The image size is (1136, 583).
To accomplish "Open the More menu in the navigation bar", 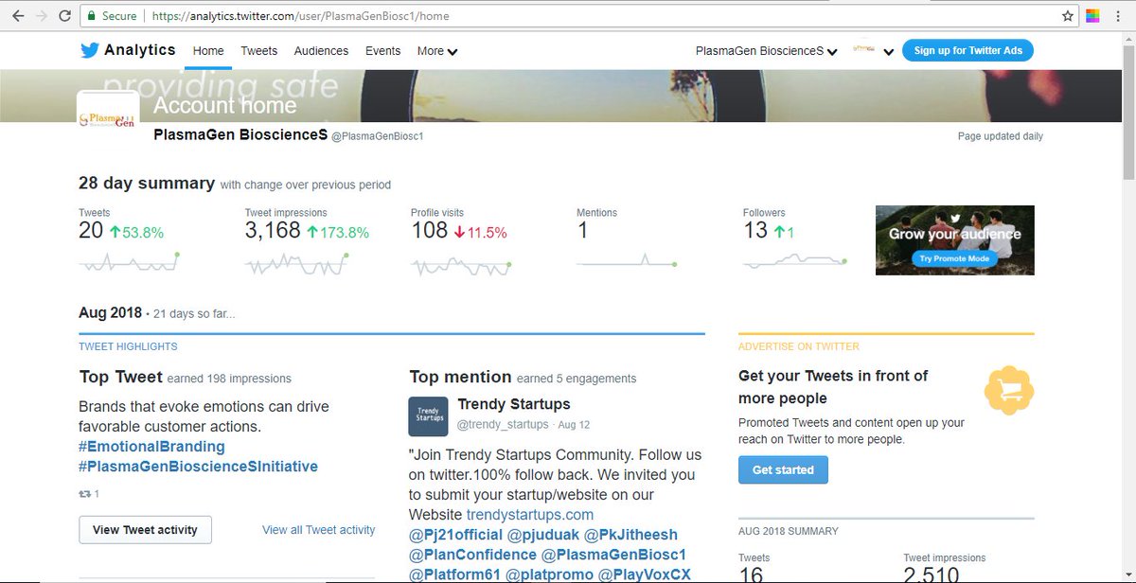I will (436, 51).
